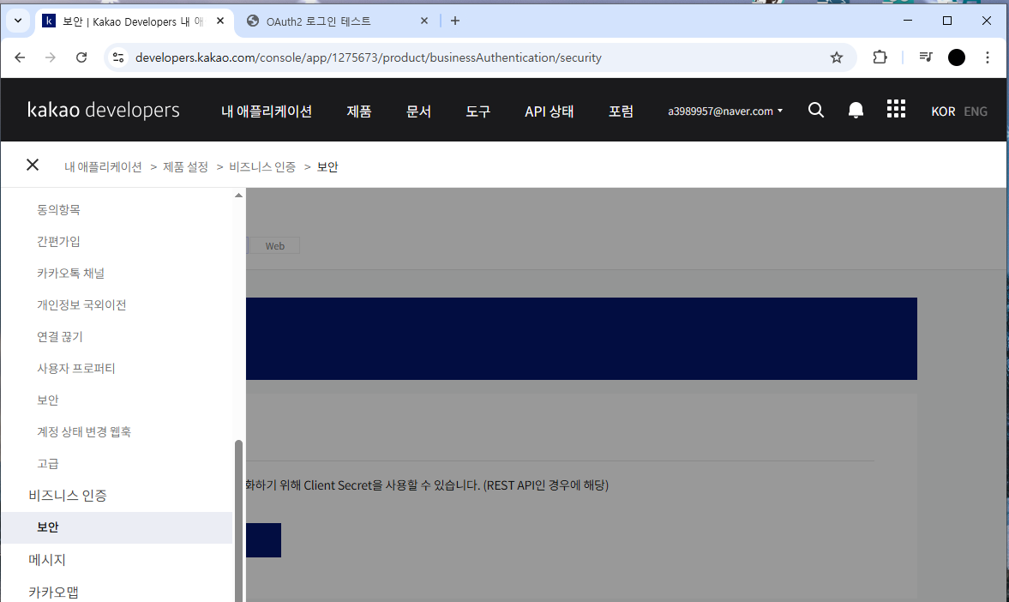Select 보안 above 계정 상태 변경 웹훅

[x=48, y=400]
